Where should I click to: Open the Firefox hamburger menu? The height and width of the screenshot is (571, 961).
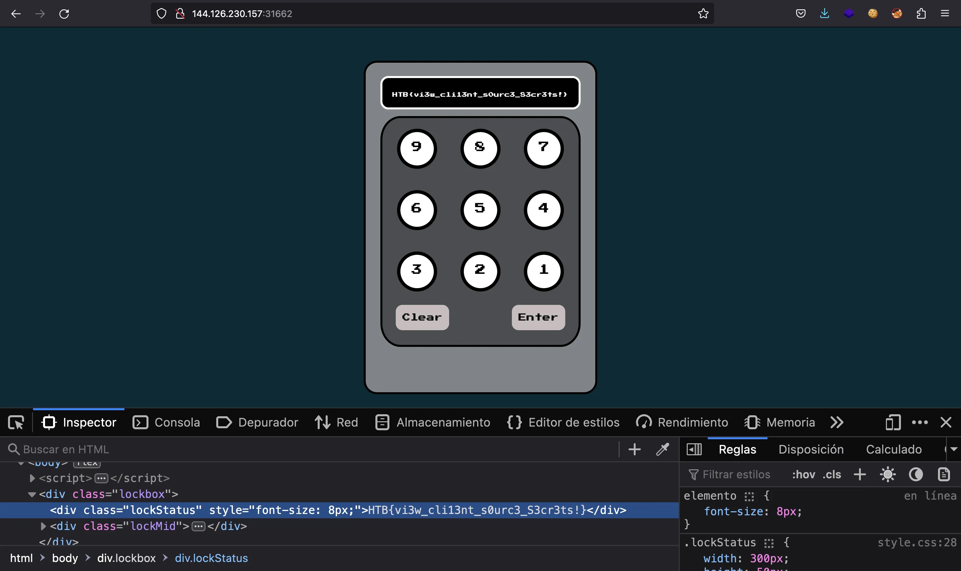[945, 14]
